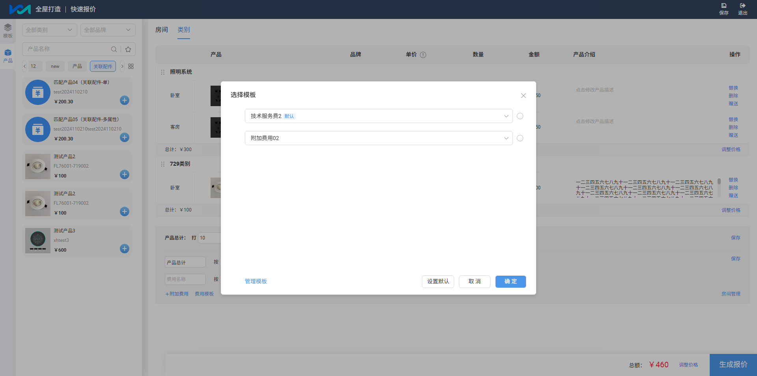Click the logo in the header
The image size is (757, 376).
(20, 9)
